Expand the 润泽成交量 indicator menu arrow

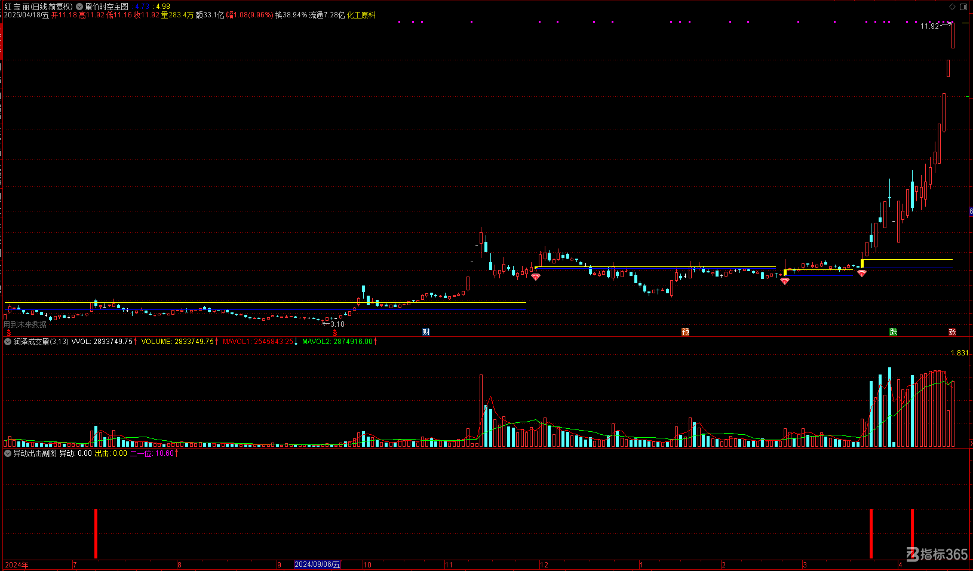click(8, 342)
